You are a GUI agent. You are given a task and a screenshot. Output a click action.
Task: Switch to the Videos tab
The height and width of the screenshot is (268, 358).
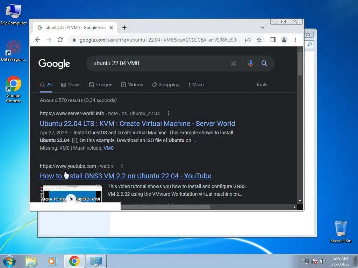pos(132,85)
